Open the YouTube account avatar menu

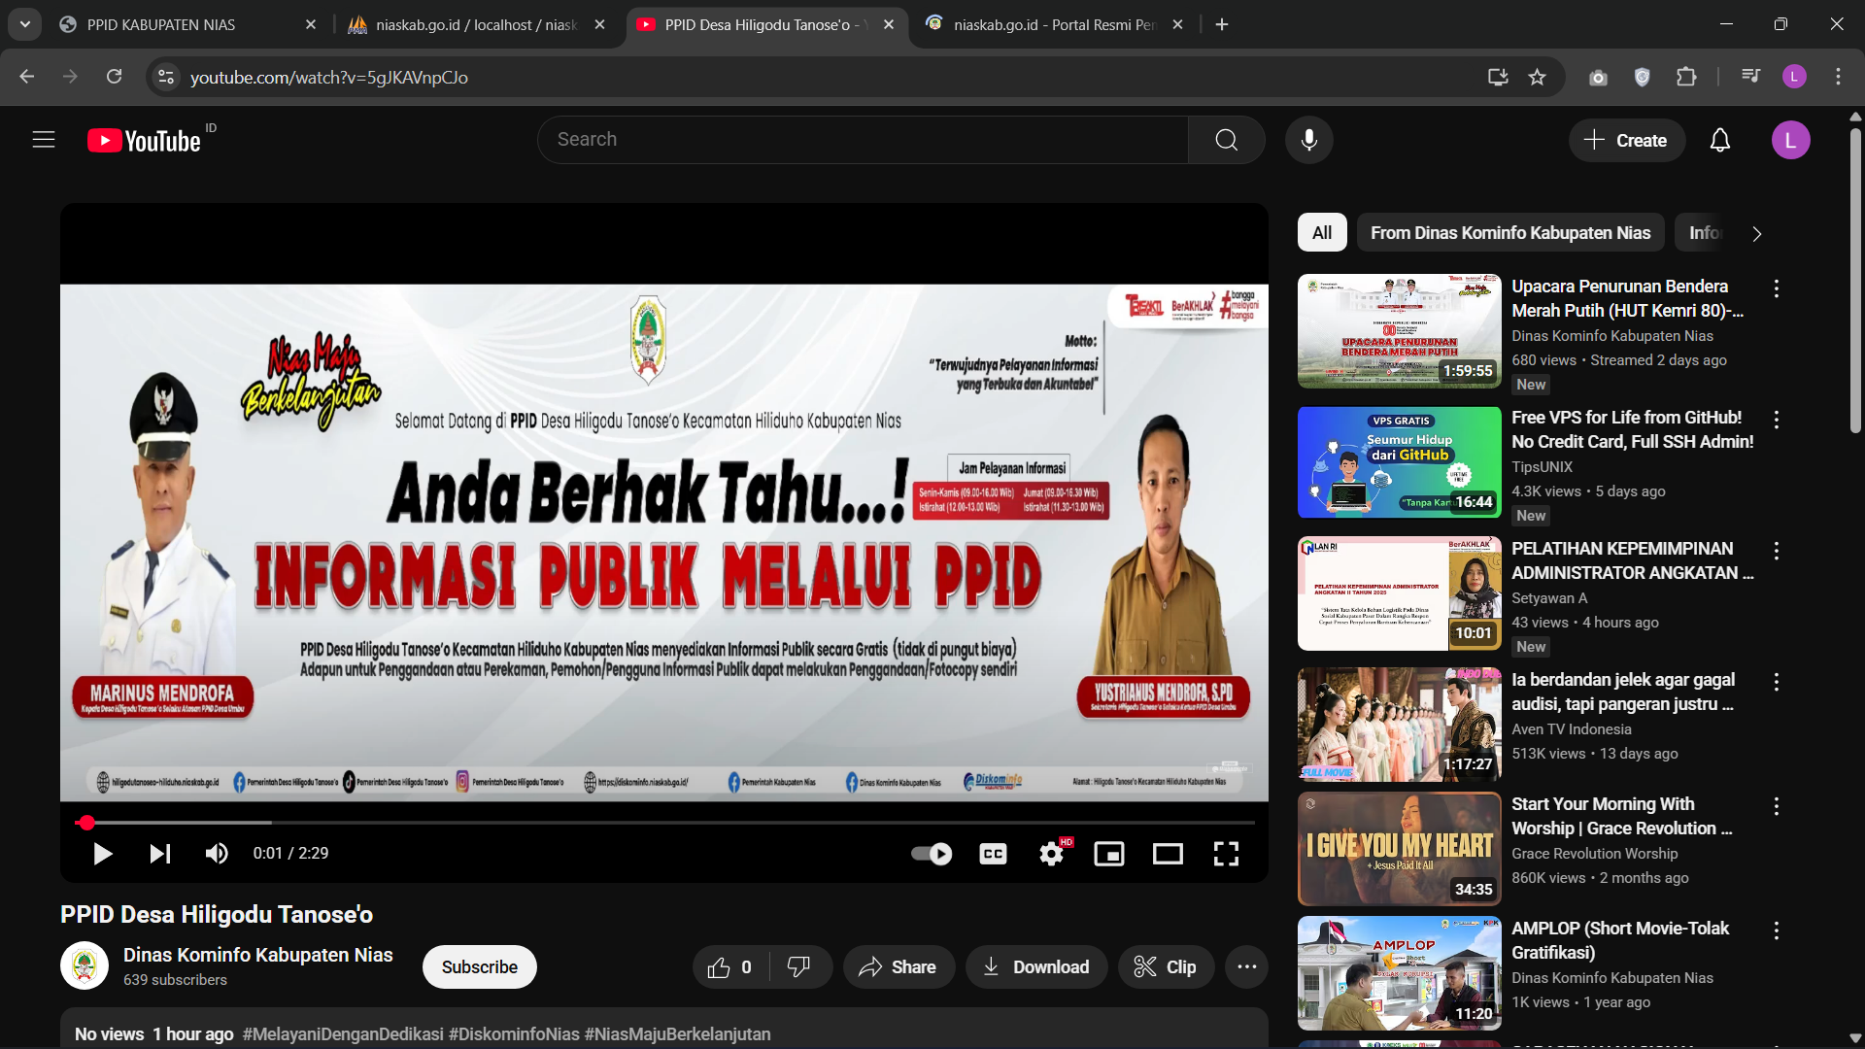1790,141
